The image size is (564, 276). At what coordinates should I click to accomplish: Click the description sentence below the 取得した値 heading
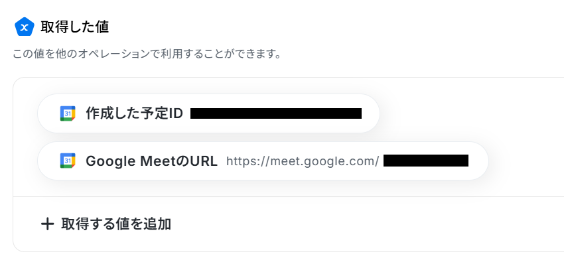coord(146,53)
